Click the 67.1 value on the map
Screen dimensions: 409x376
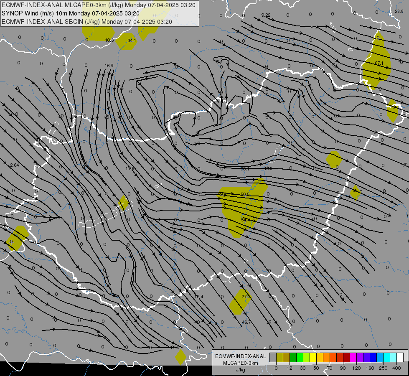pos(379,63)
